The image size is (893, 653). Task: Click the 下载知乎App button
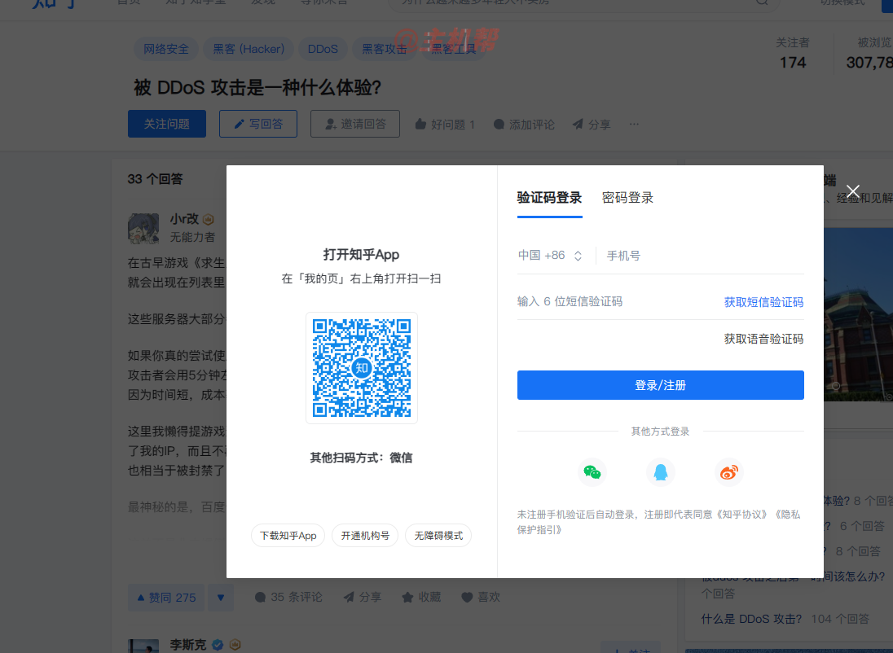288,536
